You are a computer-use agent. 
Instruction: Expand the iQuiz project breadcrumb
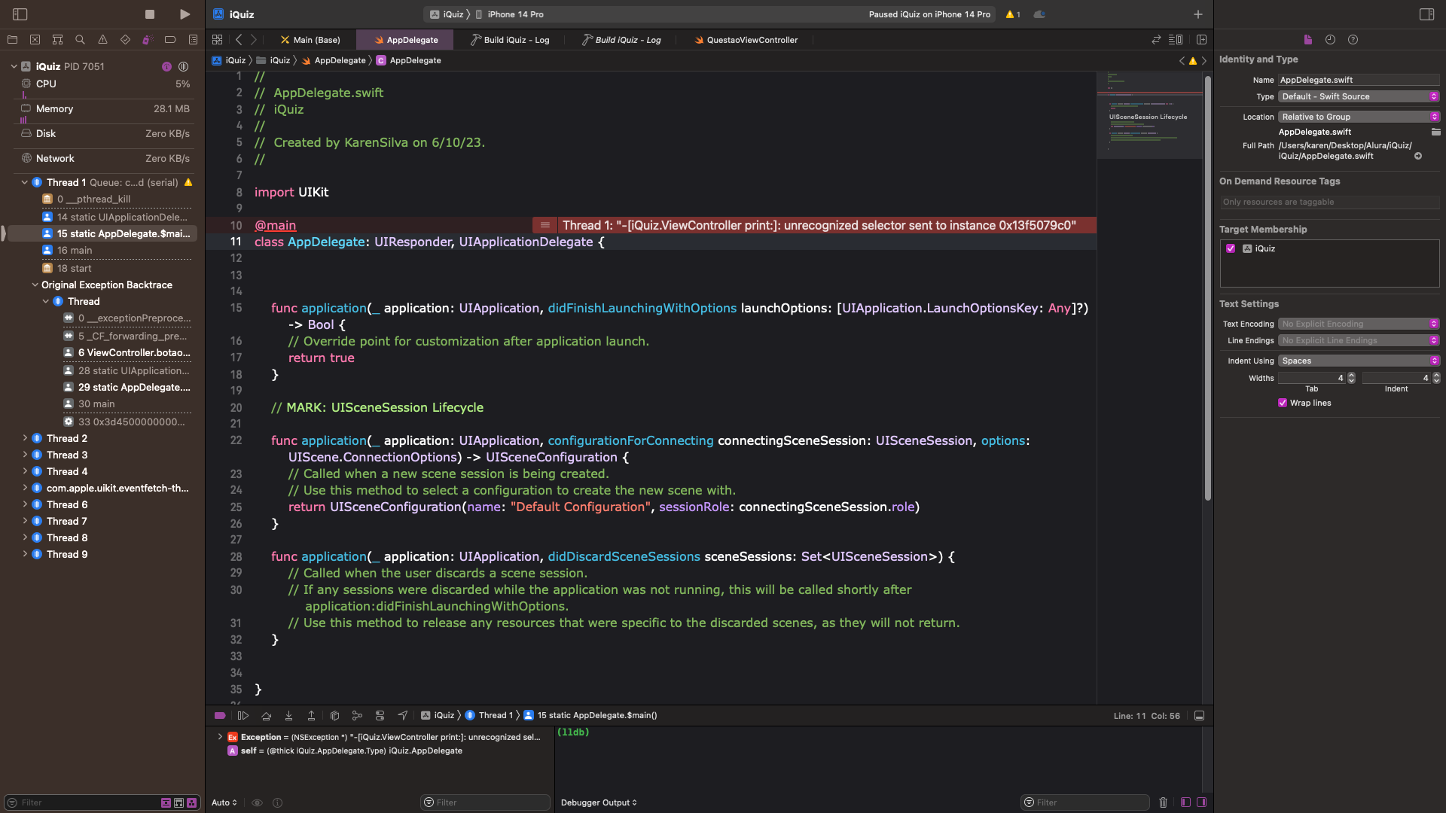coord(236,60)
